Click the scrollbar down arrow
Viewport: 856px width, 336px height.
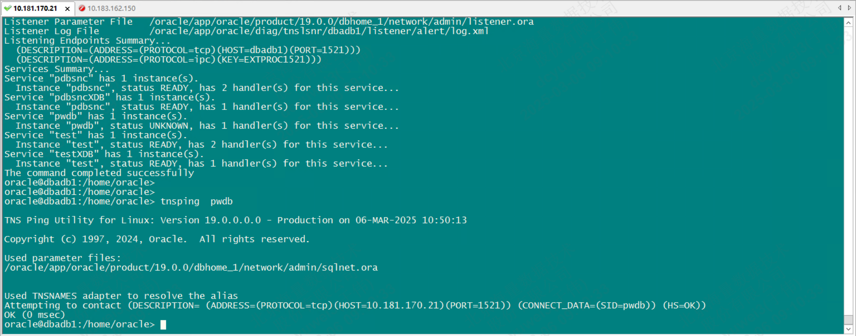(848, 329)
